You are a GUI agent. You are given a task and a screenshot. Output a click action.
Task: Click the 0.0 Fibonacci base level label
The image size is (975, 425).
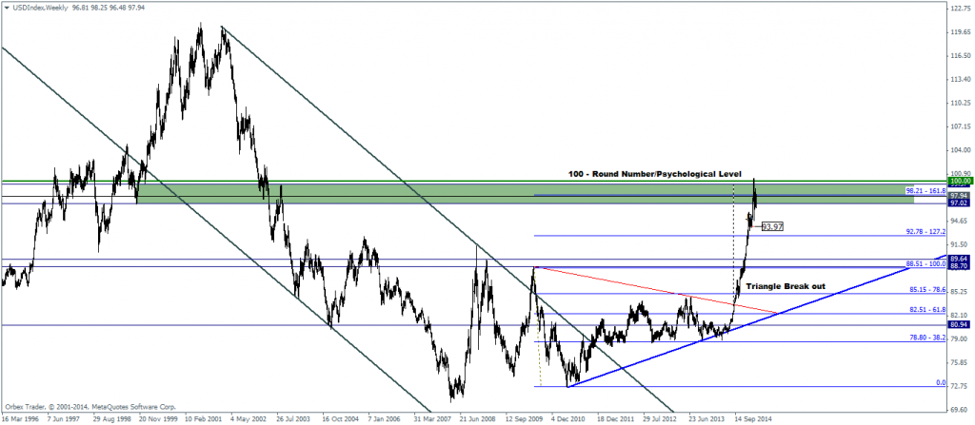pos(941,383)
